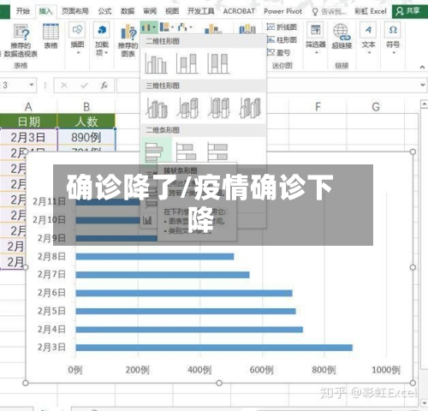Open the waterfall chart dropdown
The height and width of the screenshot is (411, 428).
pos(185,27)
